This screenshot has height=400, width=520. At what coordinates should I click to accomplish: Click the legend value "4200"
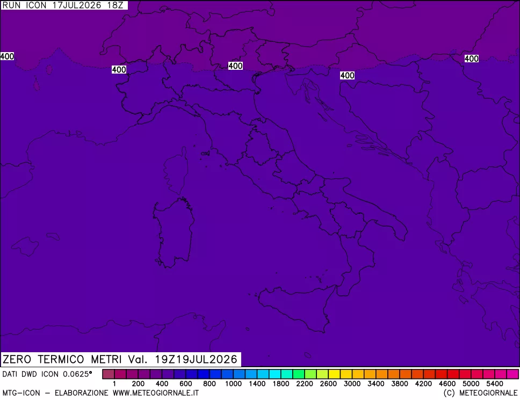pos(423,384)
